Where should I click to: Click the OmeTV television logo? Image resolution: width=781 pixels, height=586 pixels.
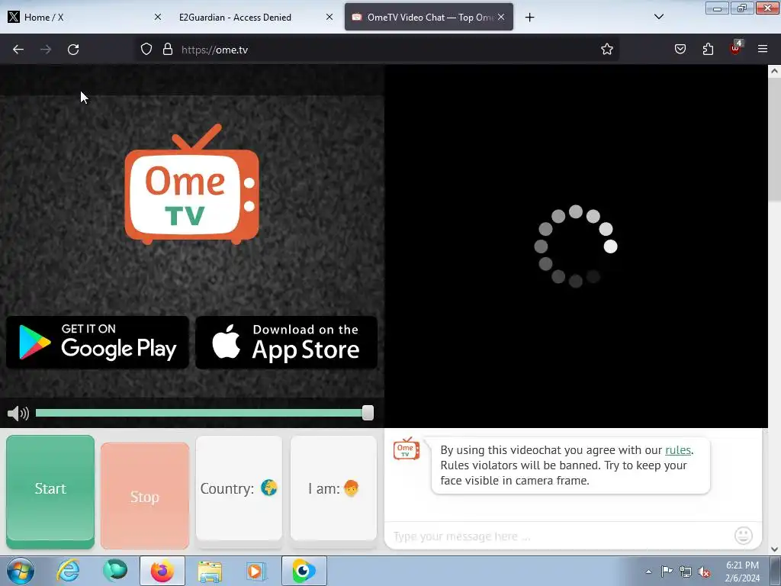tap(191, 184)
